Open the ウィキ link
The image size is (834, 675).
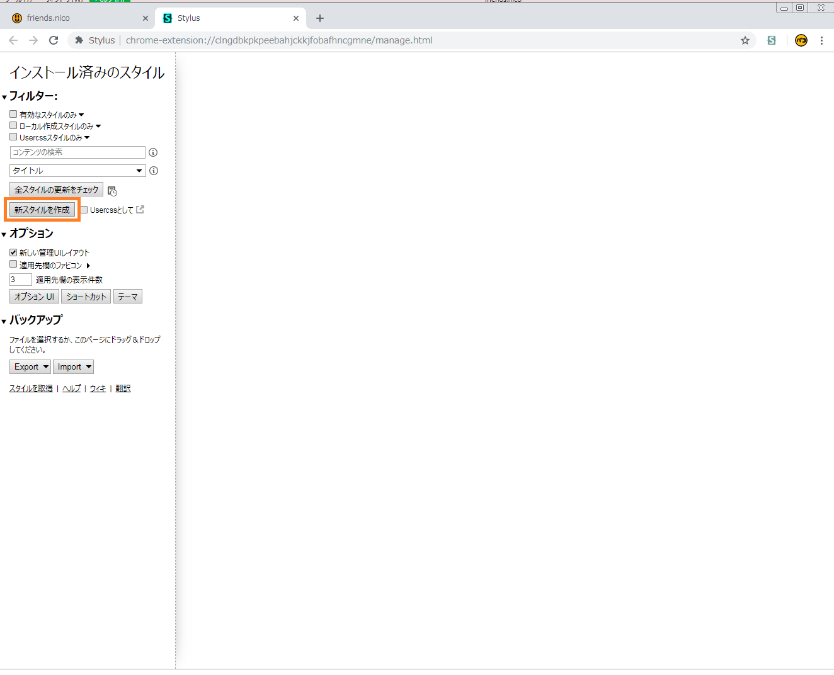[98, 389]
